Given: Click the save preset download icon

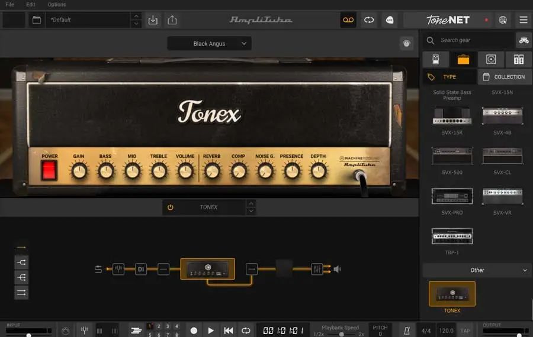Looking at the screenshot, I should click(x=153, y=20).
